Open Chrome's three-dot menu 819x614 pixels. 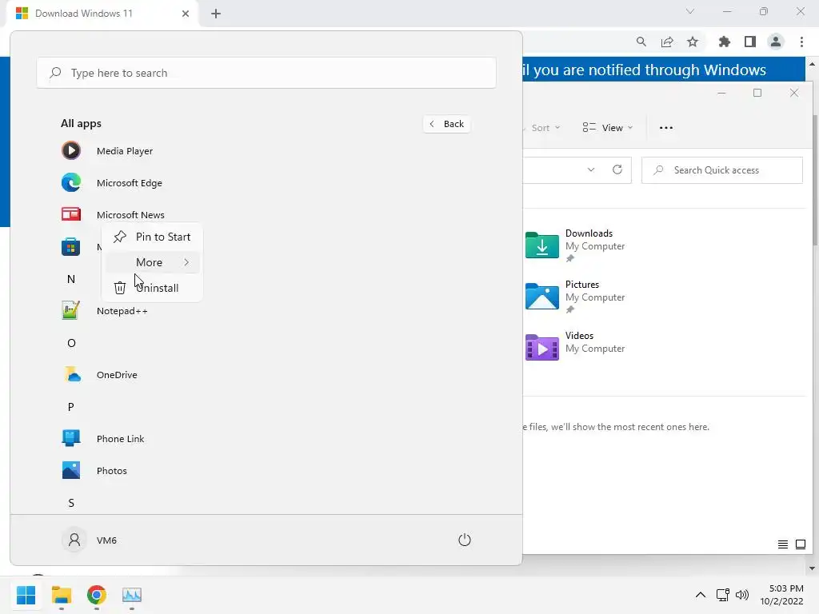click(x=801, y=42)
